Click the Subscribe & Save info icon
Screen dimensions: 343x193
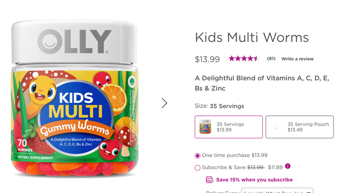tap(288, 166)
